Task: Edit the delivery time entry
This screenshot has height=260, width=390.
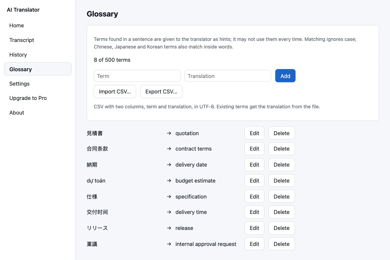Action: pyautogui.click(x=254, y=212)
